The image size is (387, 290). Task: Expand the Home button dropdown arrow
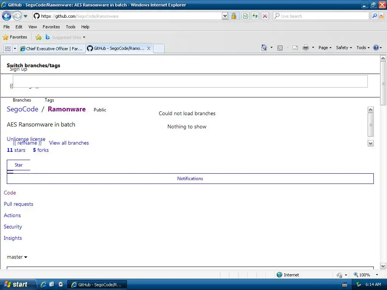[x=271, y=48]
